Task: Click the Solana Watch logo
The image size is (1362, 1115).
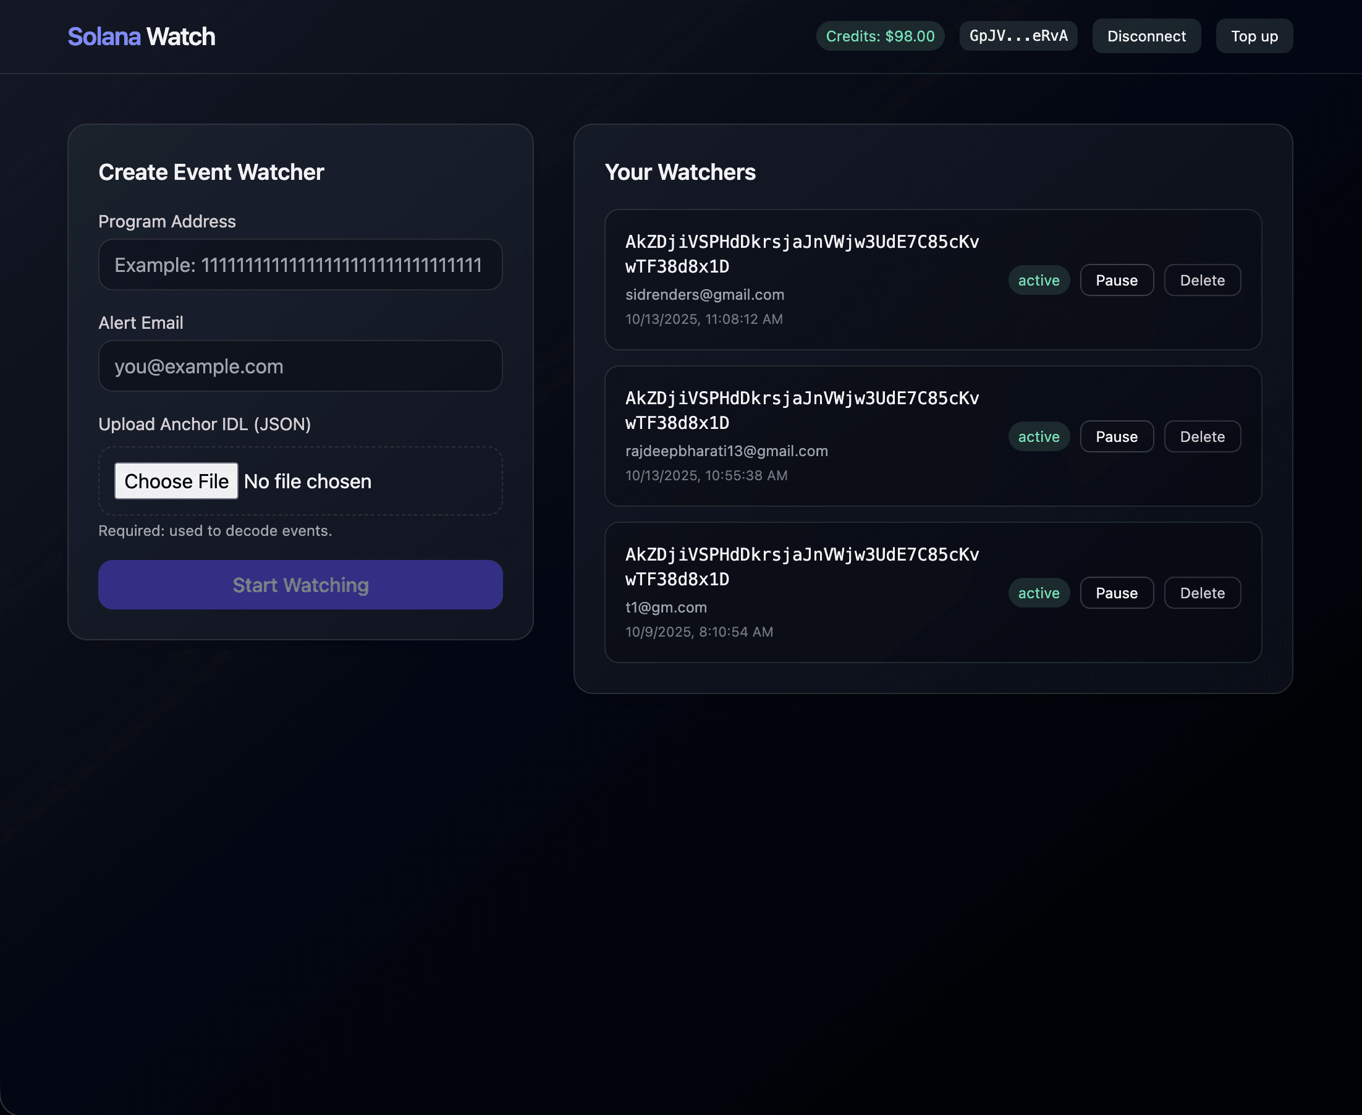Action: click(x=140, y=36)
